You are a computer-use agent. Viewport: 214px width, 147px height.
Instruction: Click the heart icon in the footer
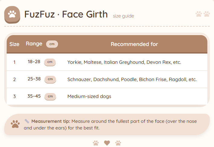[x=107, y=143]
